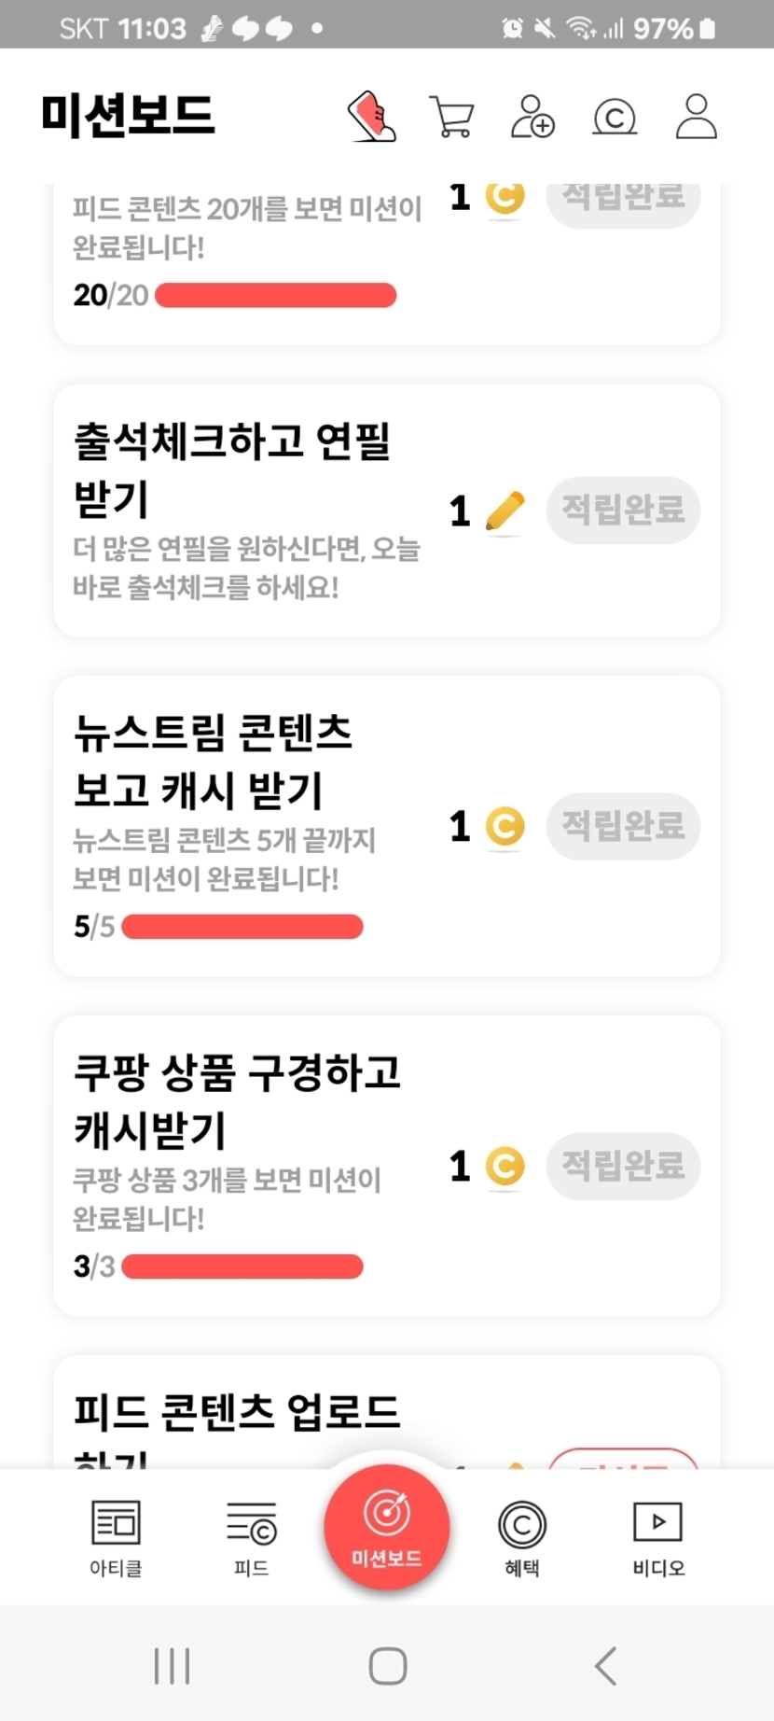Open the shopping cart
Image resolution: width=774 pixels, height=1721 pixels.
tap(451, 117)
